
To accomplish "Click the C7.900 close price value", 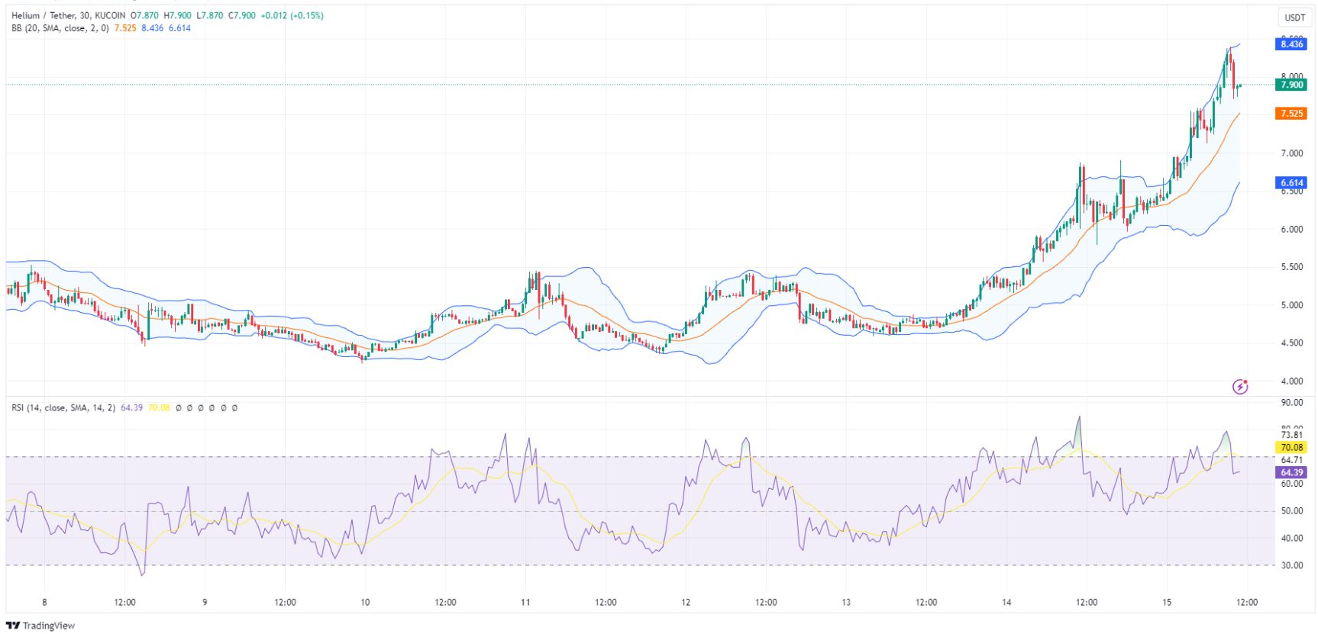I will (242, 15).
